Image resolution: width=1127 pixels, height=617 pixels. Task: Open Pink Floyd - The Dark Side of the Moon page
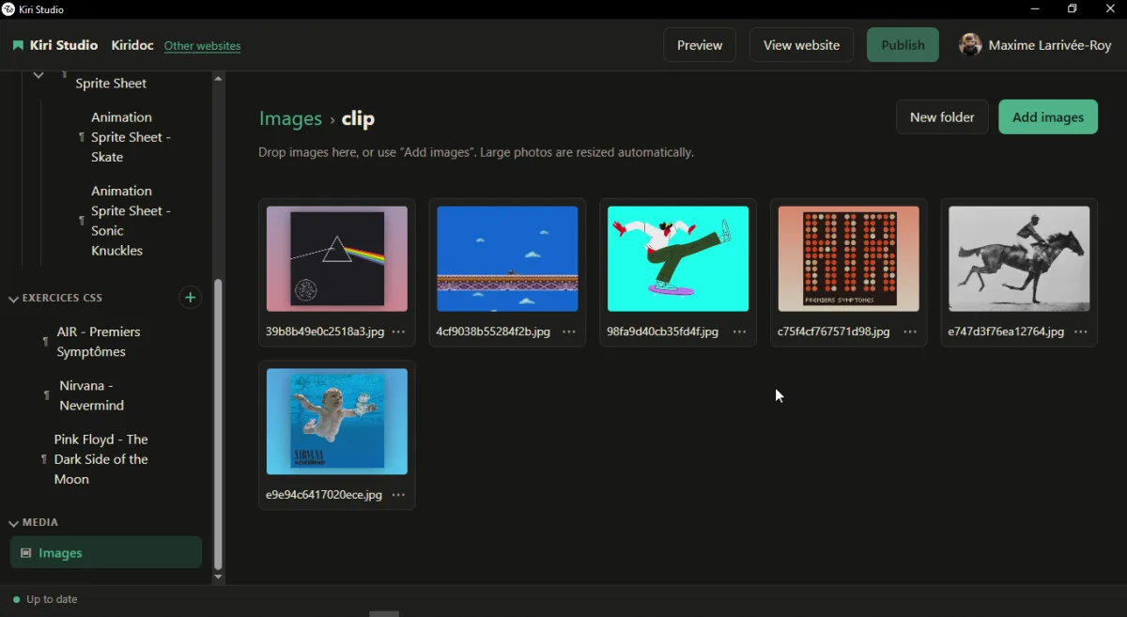pyautogui.click(x=100, y=459)
